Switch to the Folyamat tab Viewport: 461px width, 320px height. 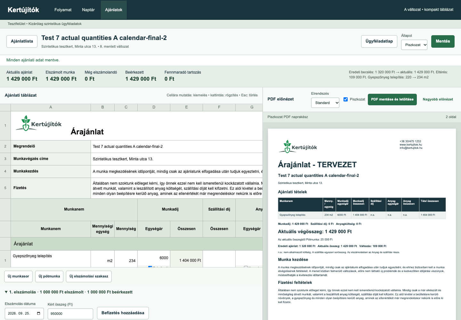(63, 10)
